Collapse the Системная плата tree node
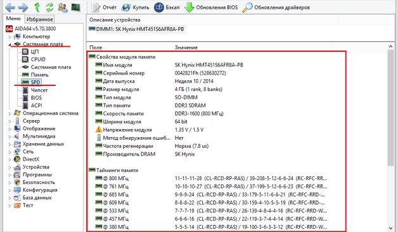The width and height of the screenshot is (398, 232). 10,45
